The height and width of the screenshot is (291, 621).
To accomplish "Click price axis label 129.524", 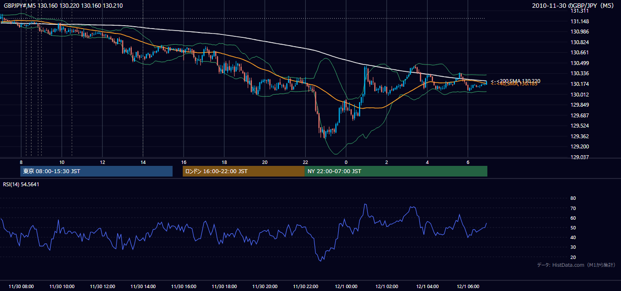I will pos(580,126).
